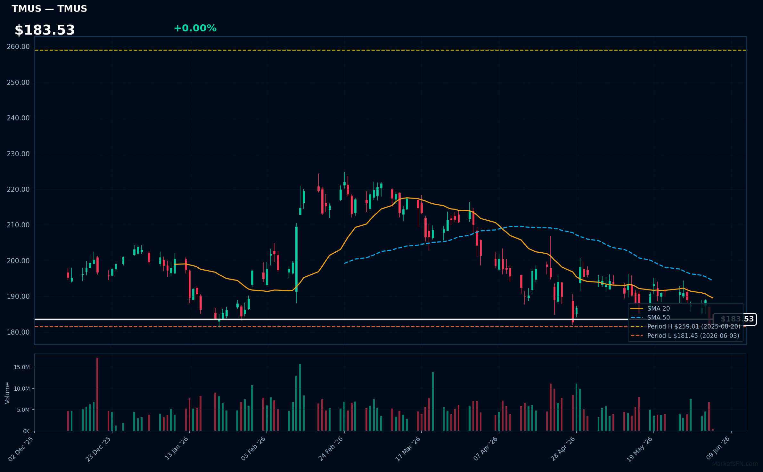This screenshot has height=472, width=763.
Task: Click the 190.00 price axis label
Action: click(x=18, y=297)
